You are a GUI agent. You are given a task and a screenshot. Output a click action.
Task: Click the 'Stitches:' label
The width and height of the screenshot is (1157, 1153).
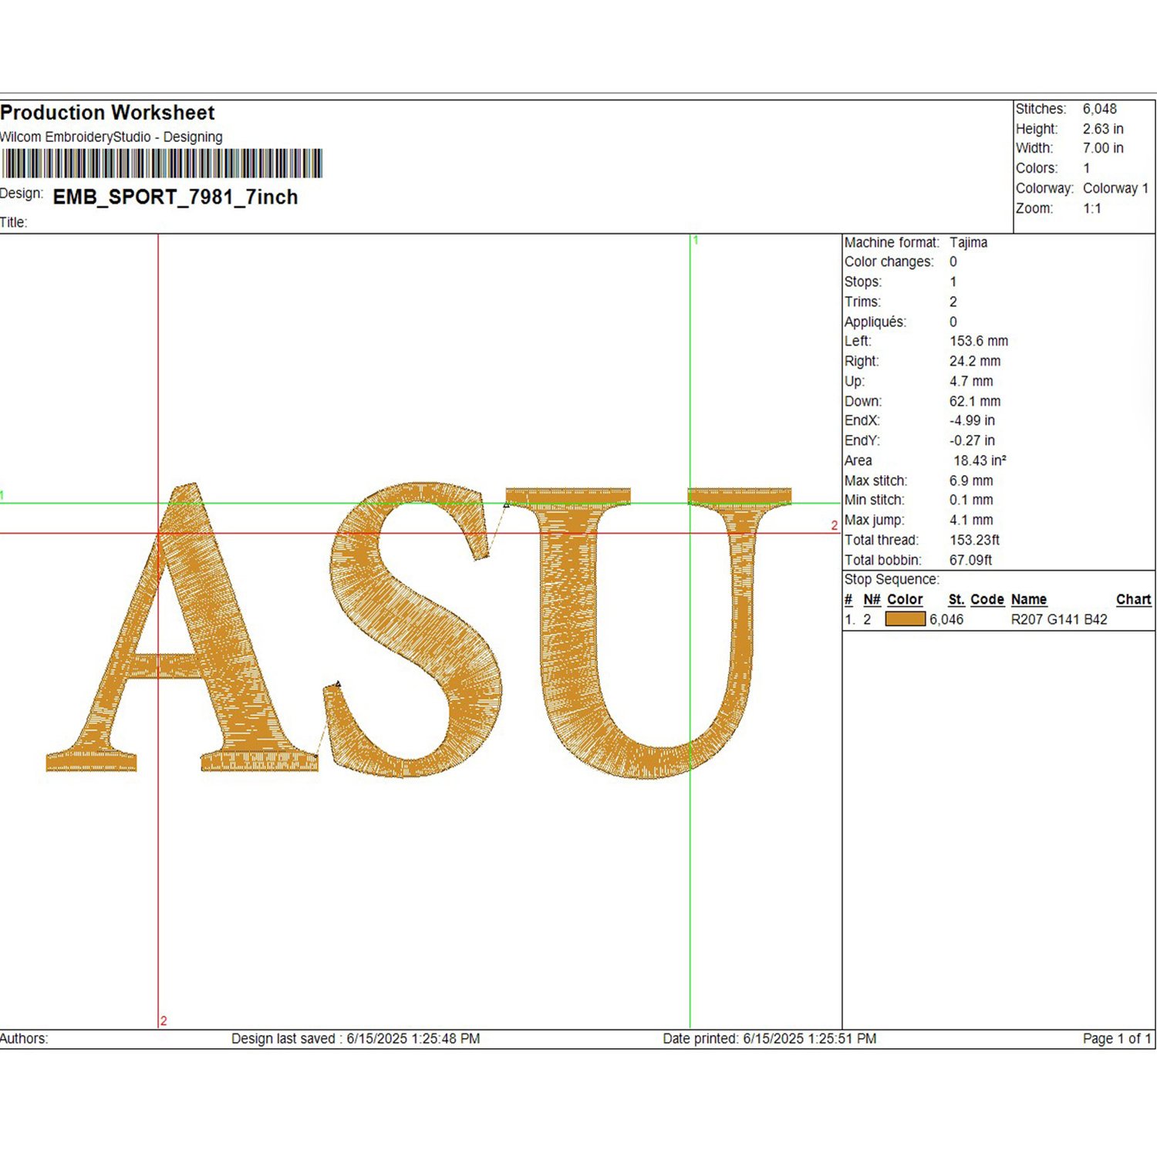point(1041,109)
